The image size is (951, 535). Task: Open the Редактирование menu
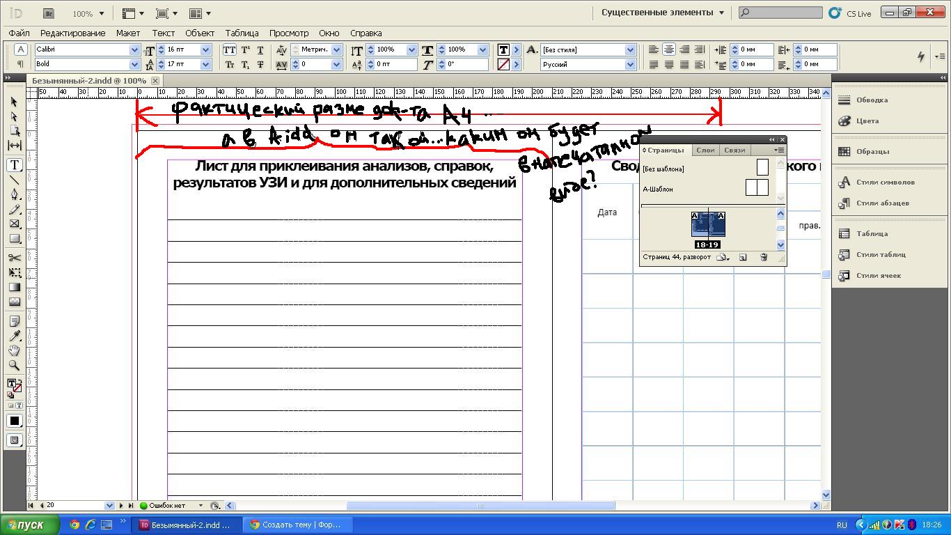click(73, 33)
